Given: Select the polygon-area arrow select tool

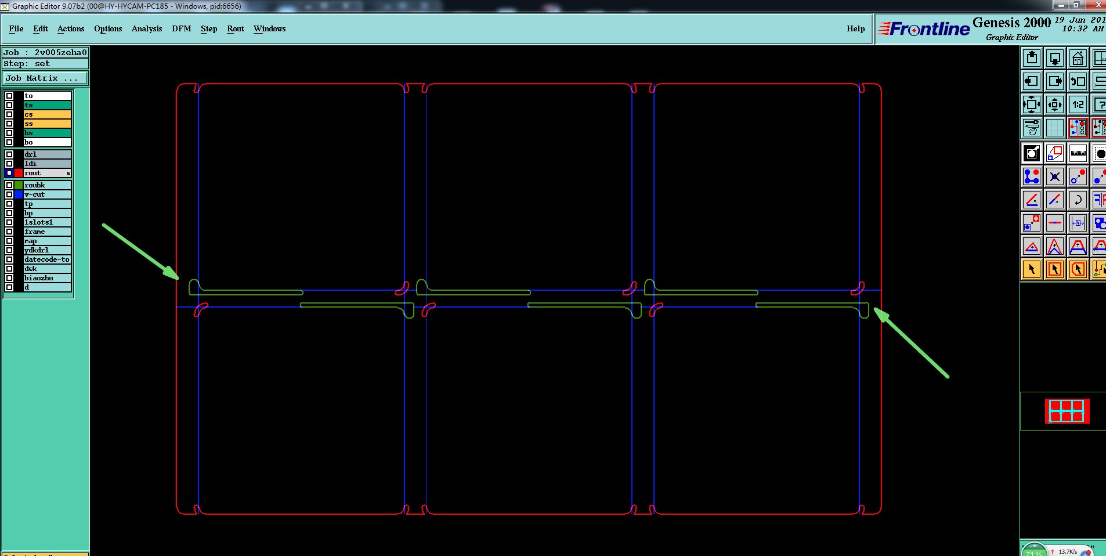Looking at the screenshot, I should coord(1078,269).
